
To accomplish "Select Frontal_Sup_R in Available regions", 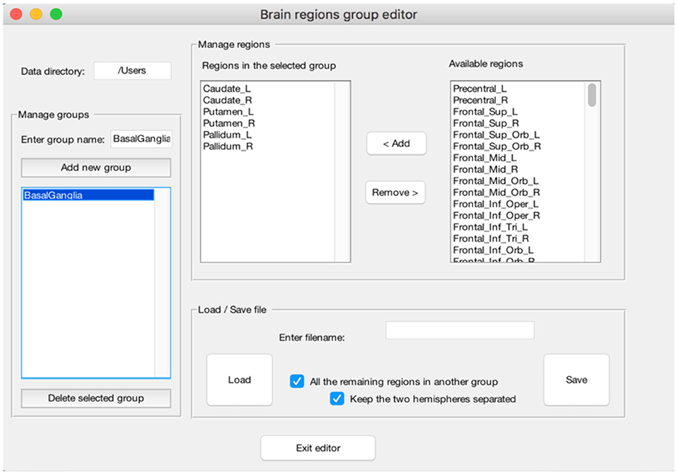I will [518, 124].
